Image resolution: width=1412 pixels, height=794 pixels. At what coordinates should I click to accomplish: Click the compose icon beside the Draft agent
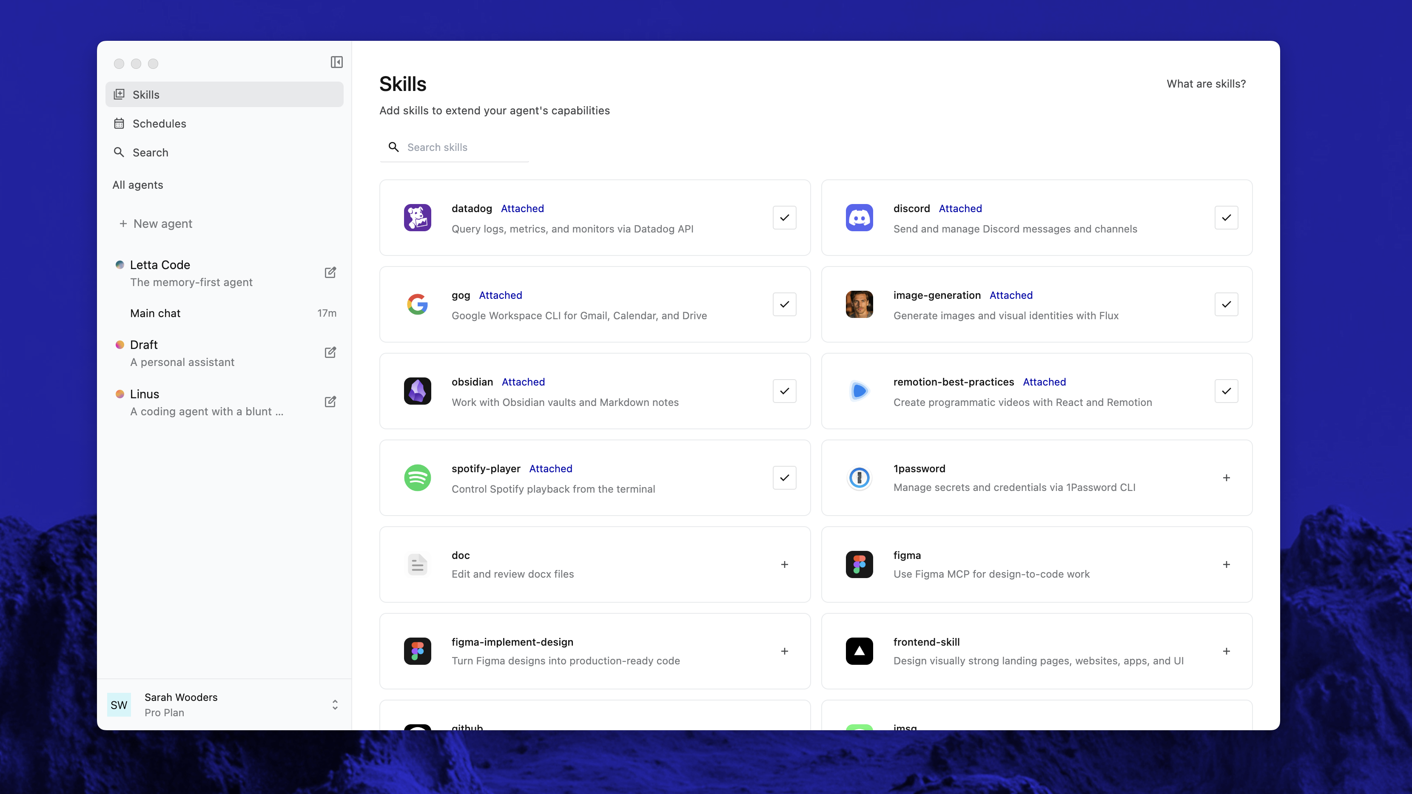click(x=330, y=352)
